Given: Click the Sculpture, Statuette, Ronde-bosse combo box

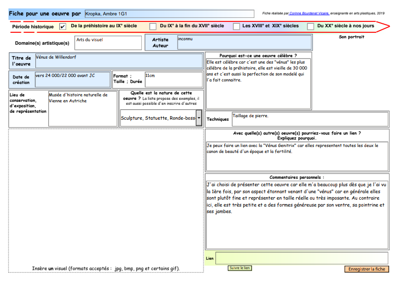Looking at the screenshot, I should pyautogui.click(x=158, y=118).
